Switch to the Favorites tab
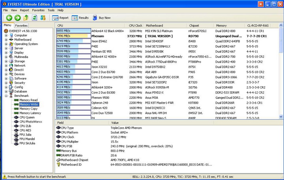This screenshot has height=180, width=284. coord(21,26)
